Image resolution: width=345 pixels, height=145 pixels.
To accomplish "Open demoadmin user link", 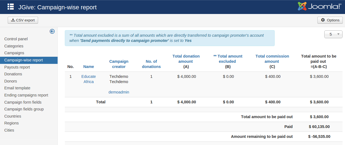I will [119, 92].
